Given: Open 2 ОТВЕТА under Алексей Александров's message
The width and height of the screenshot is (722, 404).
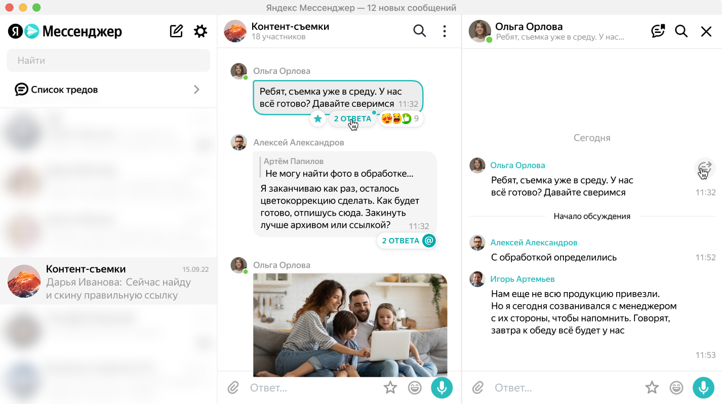Looking at the screenshot, I should click(400, 240).
